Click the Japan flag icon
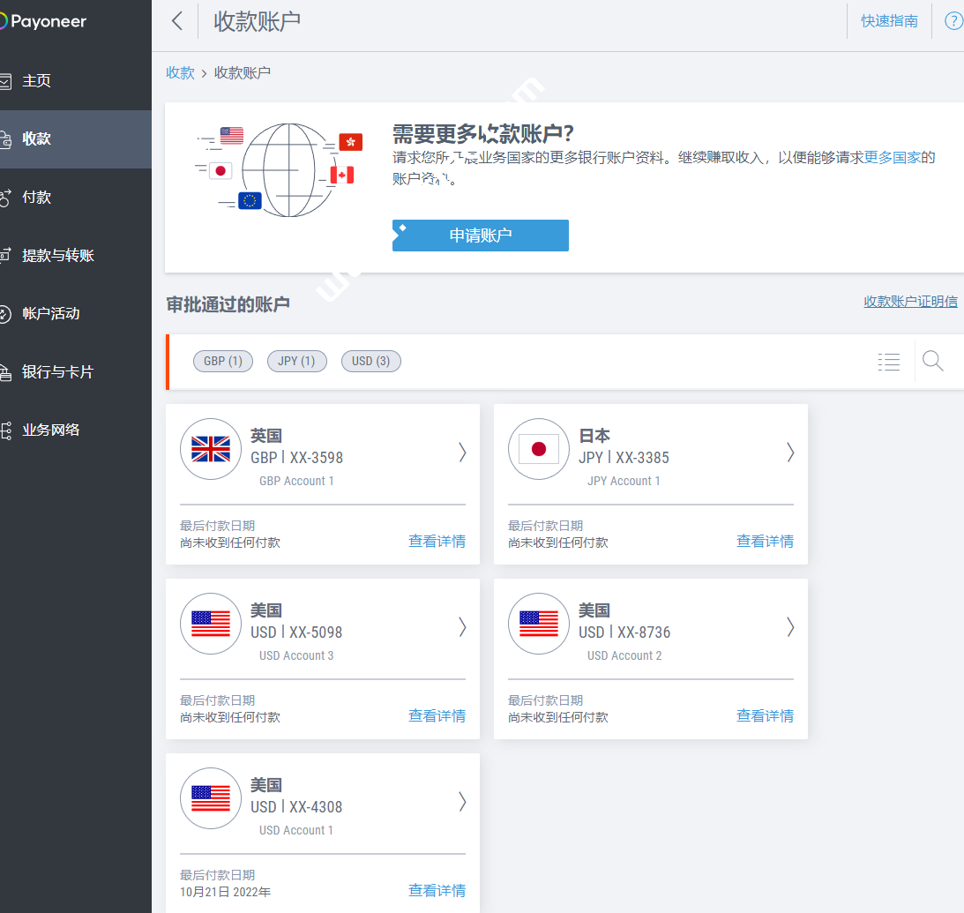 pyautogui.click(x=538, y=449)
